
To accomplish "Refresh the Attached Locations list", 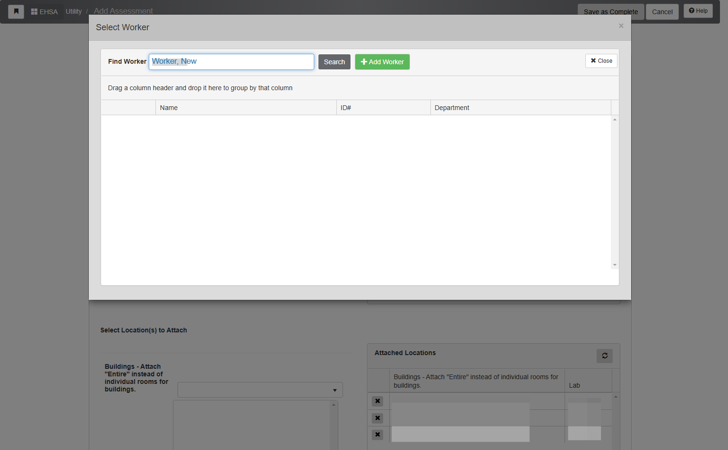I will [x=605, y=356].
